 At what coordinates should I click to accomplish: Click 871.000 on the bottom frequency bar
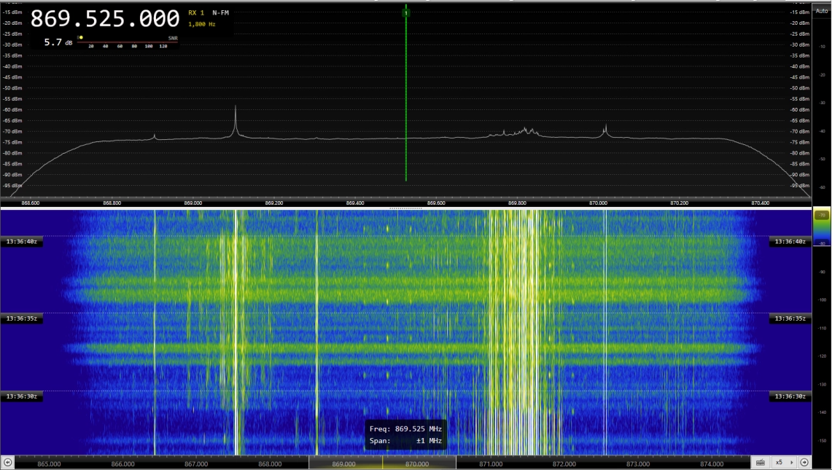(491, 463)
